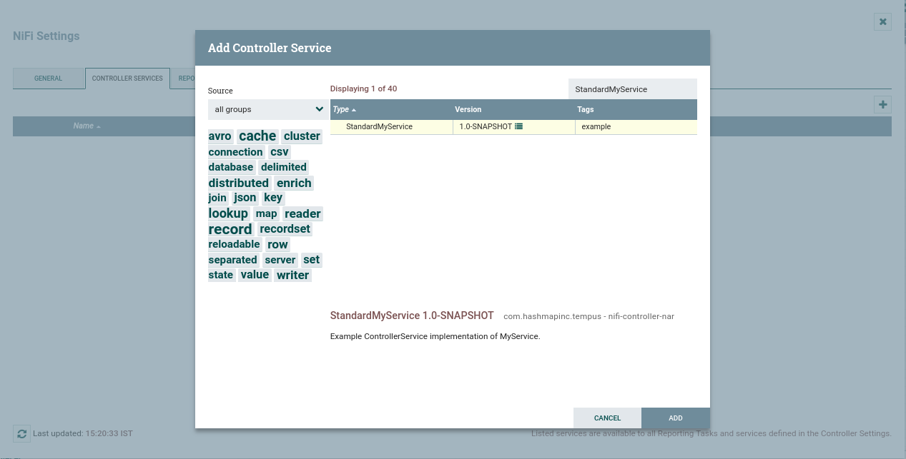Filter by the 'cache' tag
Screen dimensions: 906x459
257,136
